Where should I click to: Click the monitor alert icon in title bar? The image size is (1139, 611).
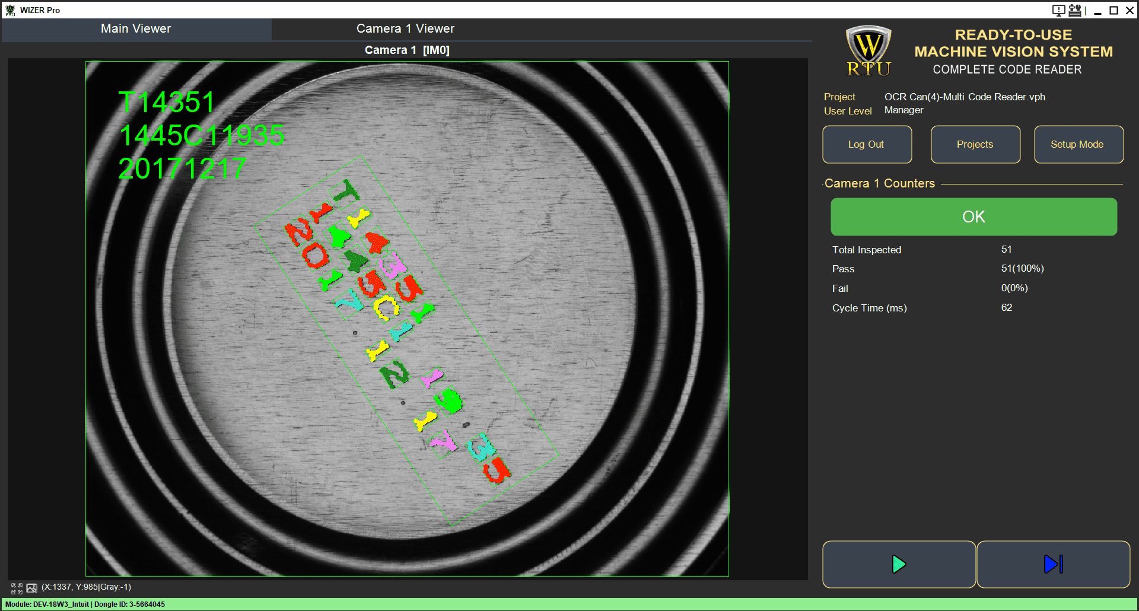point(1058,10)
